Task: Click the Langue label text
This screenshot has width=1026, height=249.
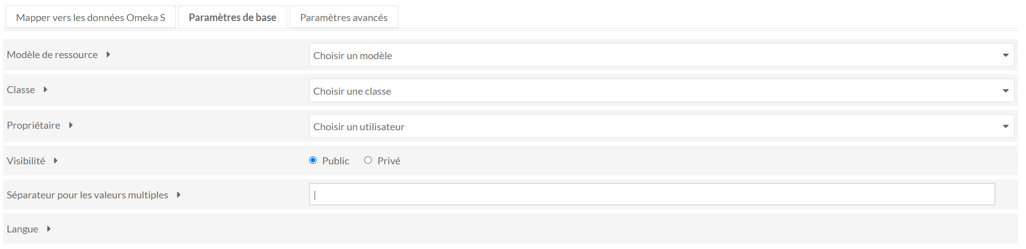Action: 23,229
